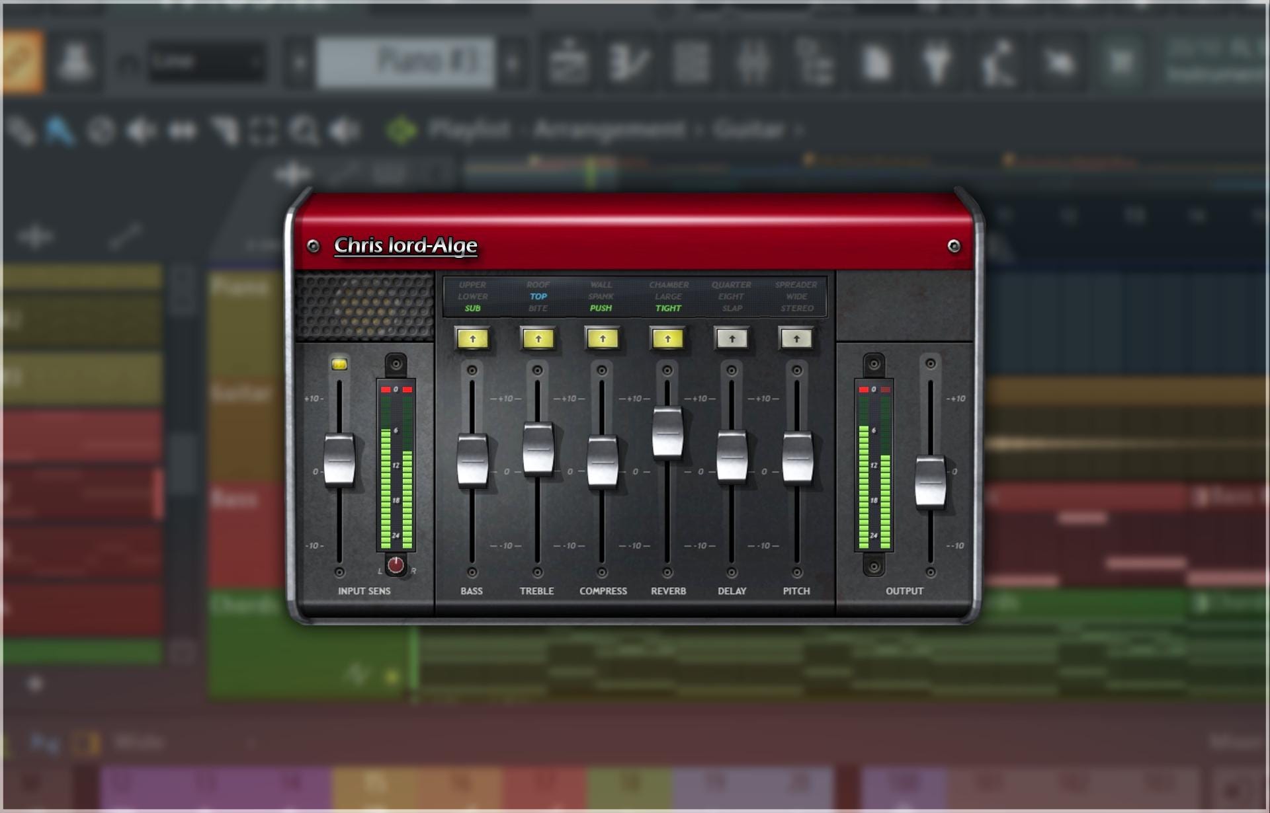Select the SLAP delay mode text
This screenshot has width=1270, height=813.
pyautogui.click(x=732, y=308)
